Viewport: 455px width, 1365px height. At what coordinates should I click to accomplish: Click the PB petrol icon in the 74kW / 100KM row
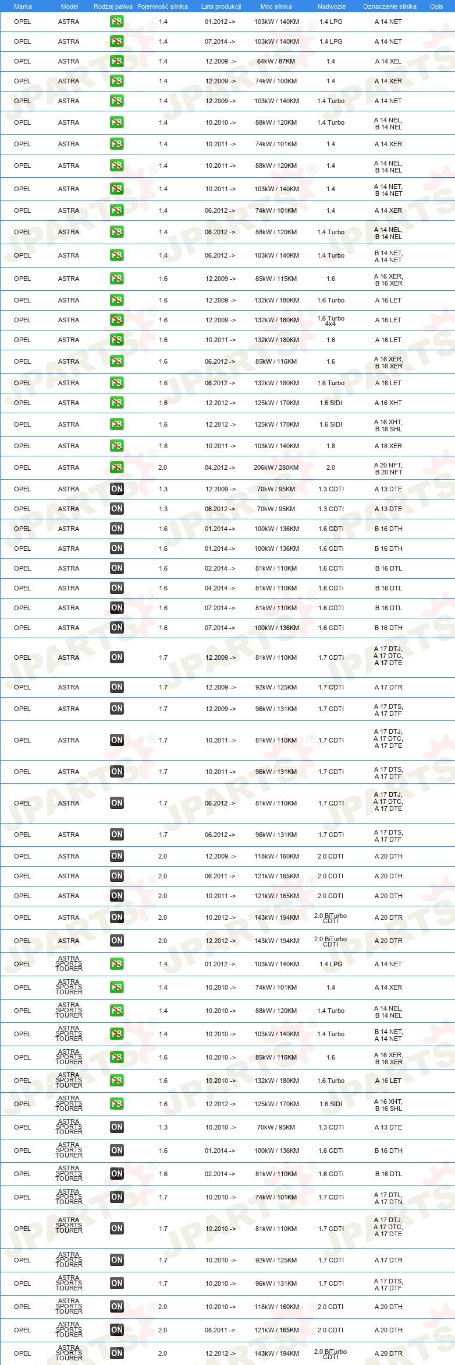tap(116, 81)
